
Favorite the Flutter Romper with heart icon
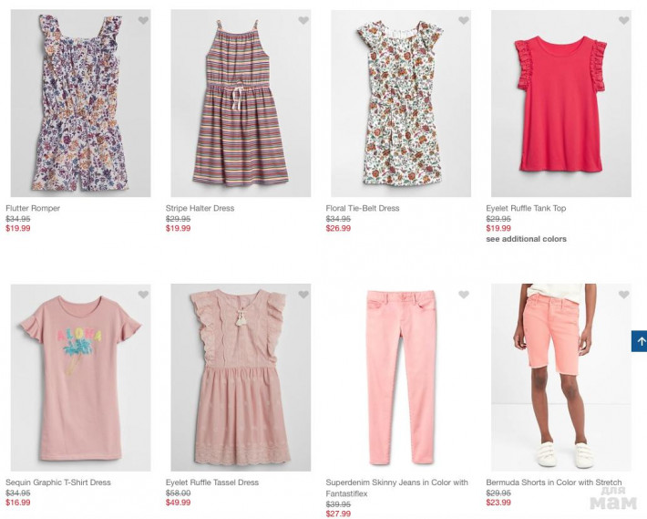(x=143, y=21)
